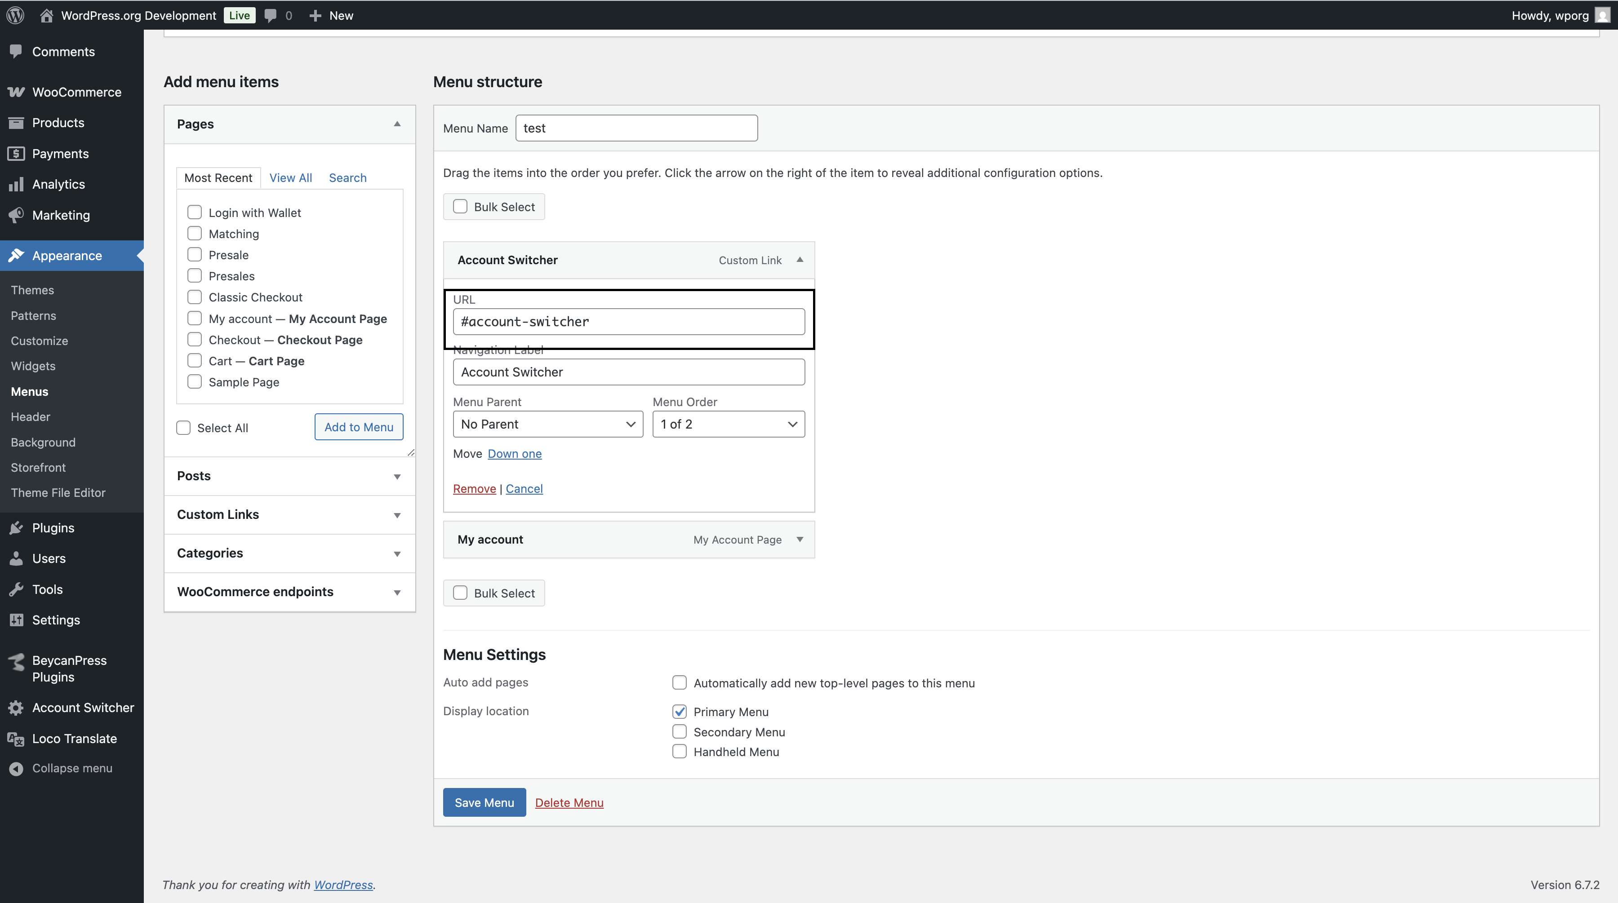The height and width of the screenshot is (903, 1618).
Task: Click into the Menu Name field
Action: click(x=636, y=128)
